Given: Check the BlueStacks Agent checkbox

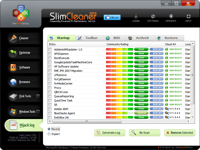Looking at the screenshot, I should click(50, 113).
